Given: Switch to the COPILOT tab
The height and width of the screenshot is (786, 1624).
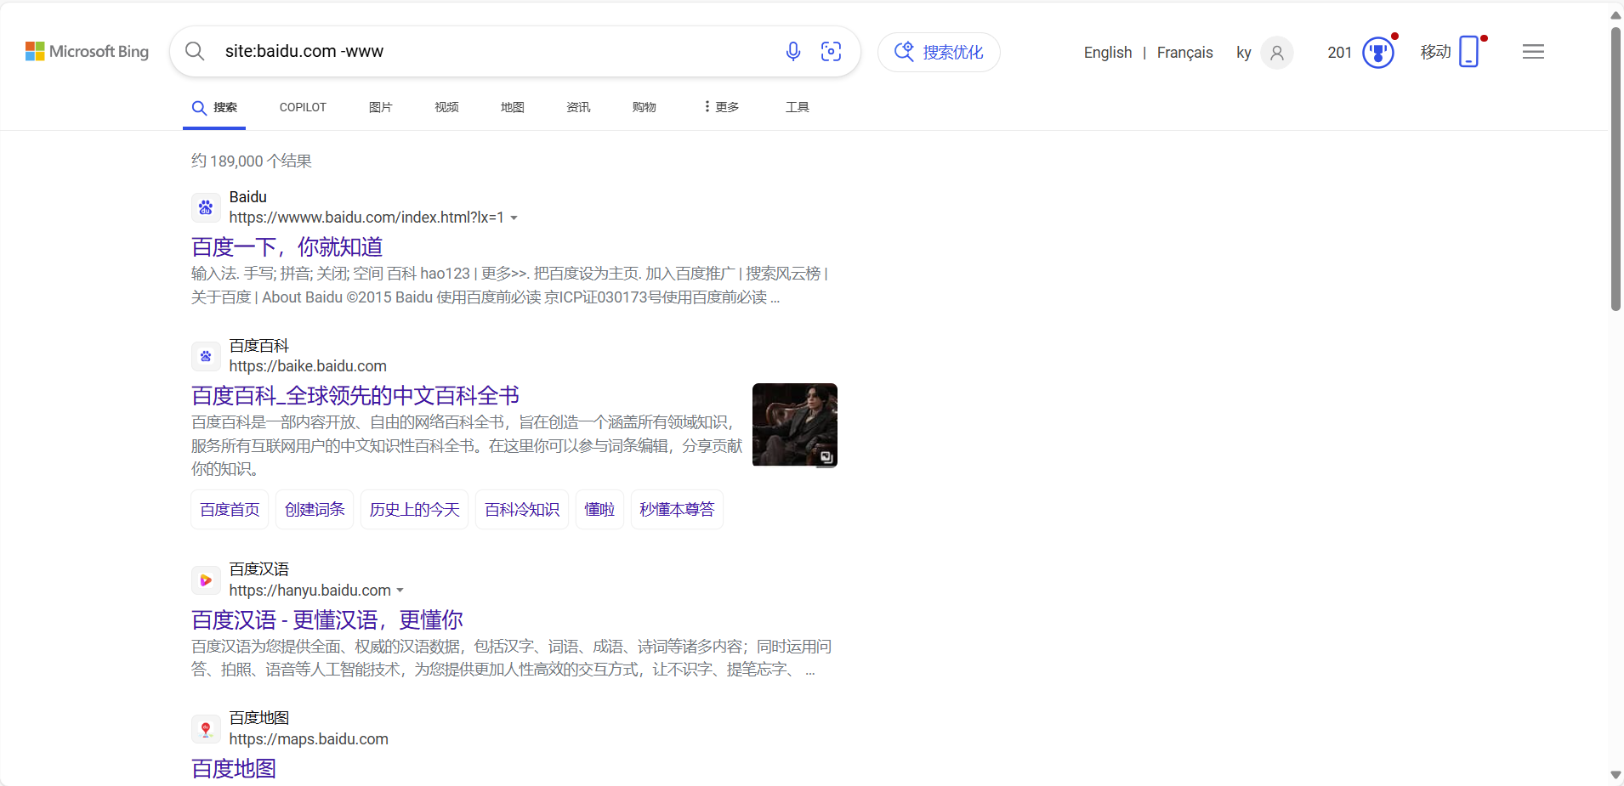Looking at the screenshot, I should [x=303, y=108].
